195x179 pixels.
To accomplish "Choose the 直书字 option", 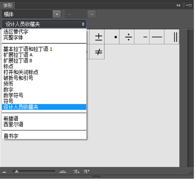I will 44,136.
